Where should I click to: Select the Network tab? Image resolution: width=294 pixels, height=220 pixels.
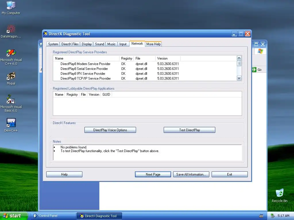click(137, 44)
